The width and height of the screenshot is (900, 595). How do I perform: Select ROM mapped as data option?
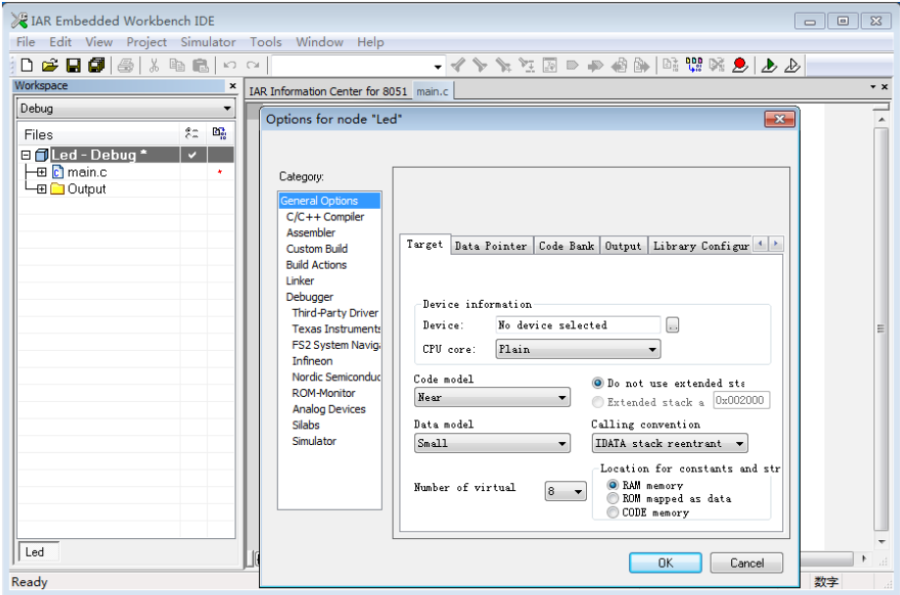coord(613,498)
